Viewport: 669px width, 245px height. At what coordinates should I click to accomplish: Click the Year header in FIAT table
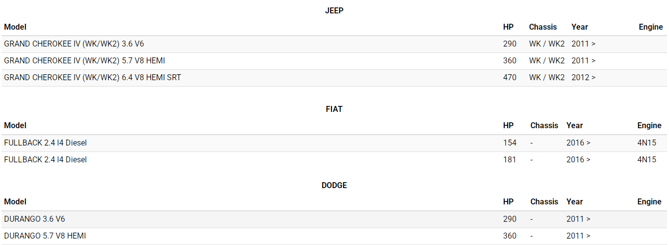[575, 125]
